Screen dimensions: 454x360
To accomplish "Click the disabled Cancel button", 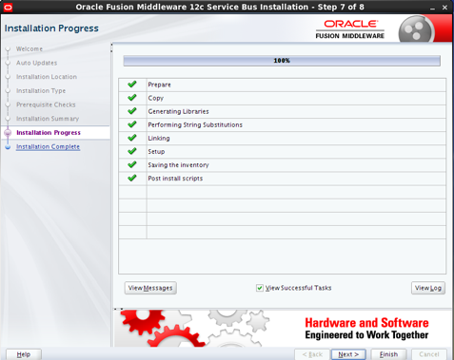I will [429, 354].
